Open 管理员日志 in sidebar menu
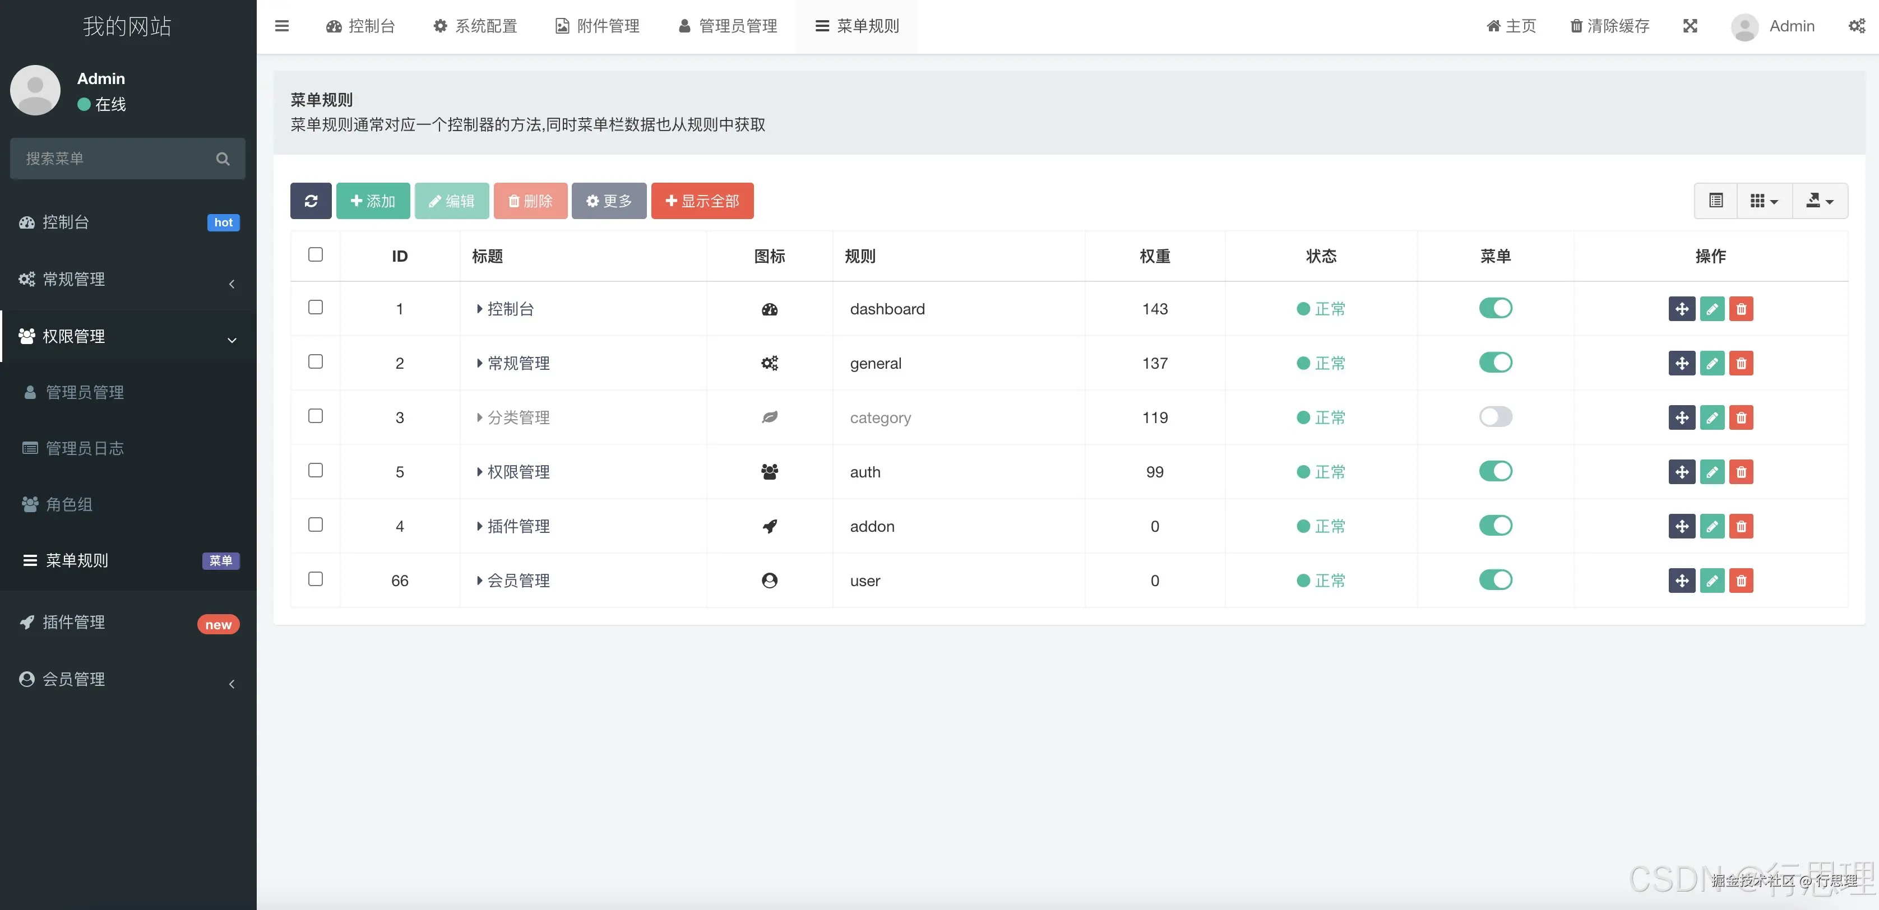1879x910 pixels. pyautogui.click(x=85, y=448)
